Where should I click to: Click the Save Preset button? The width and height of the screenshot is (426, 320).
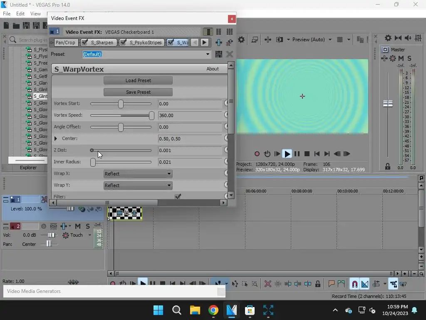pyautogui.click(x=138, y=92)
